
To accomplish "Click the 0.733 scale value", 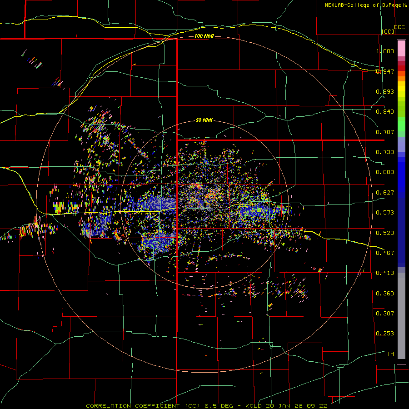I will pyautogui.click(x=385, y=152).
